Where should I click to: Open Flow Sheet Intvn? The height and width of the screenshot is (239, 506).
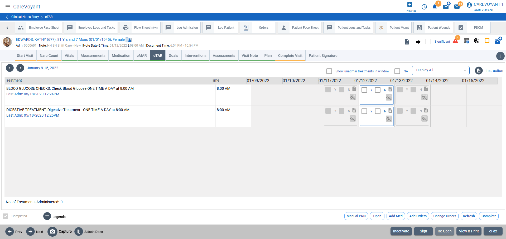coord(140,28)
